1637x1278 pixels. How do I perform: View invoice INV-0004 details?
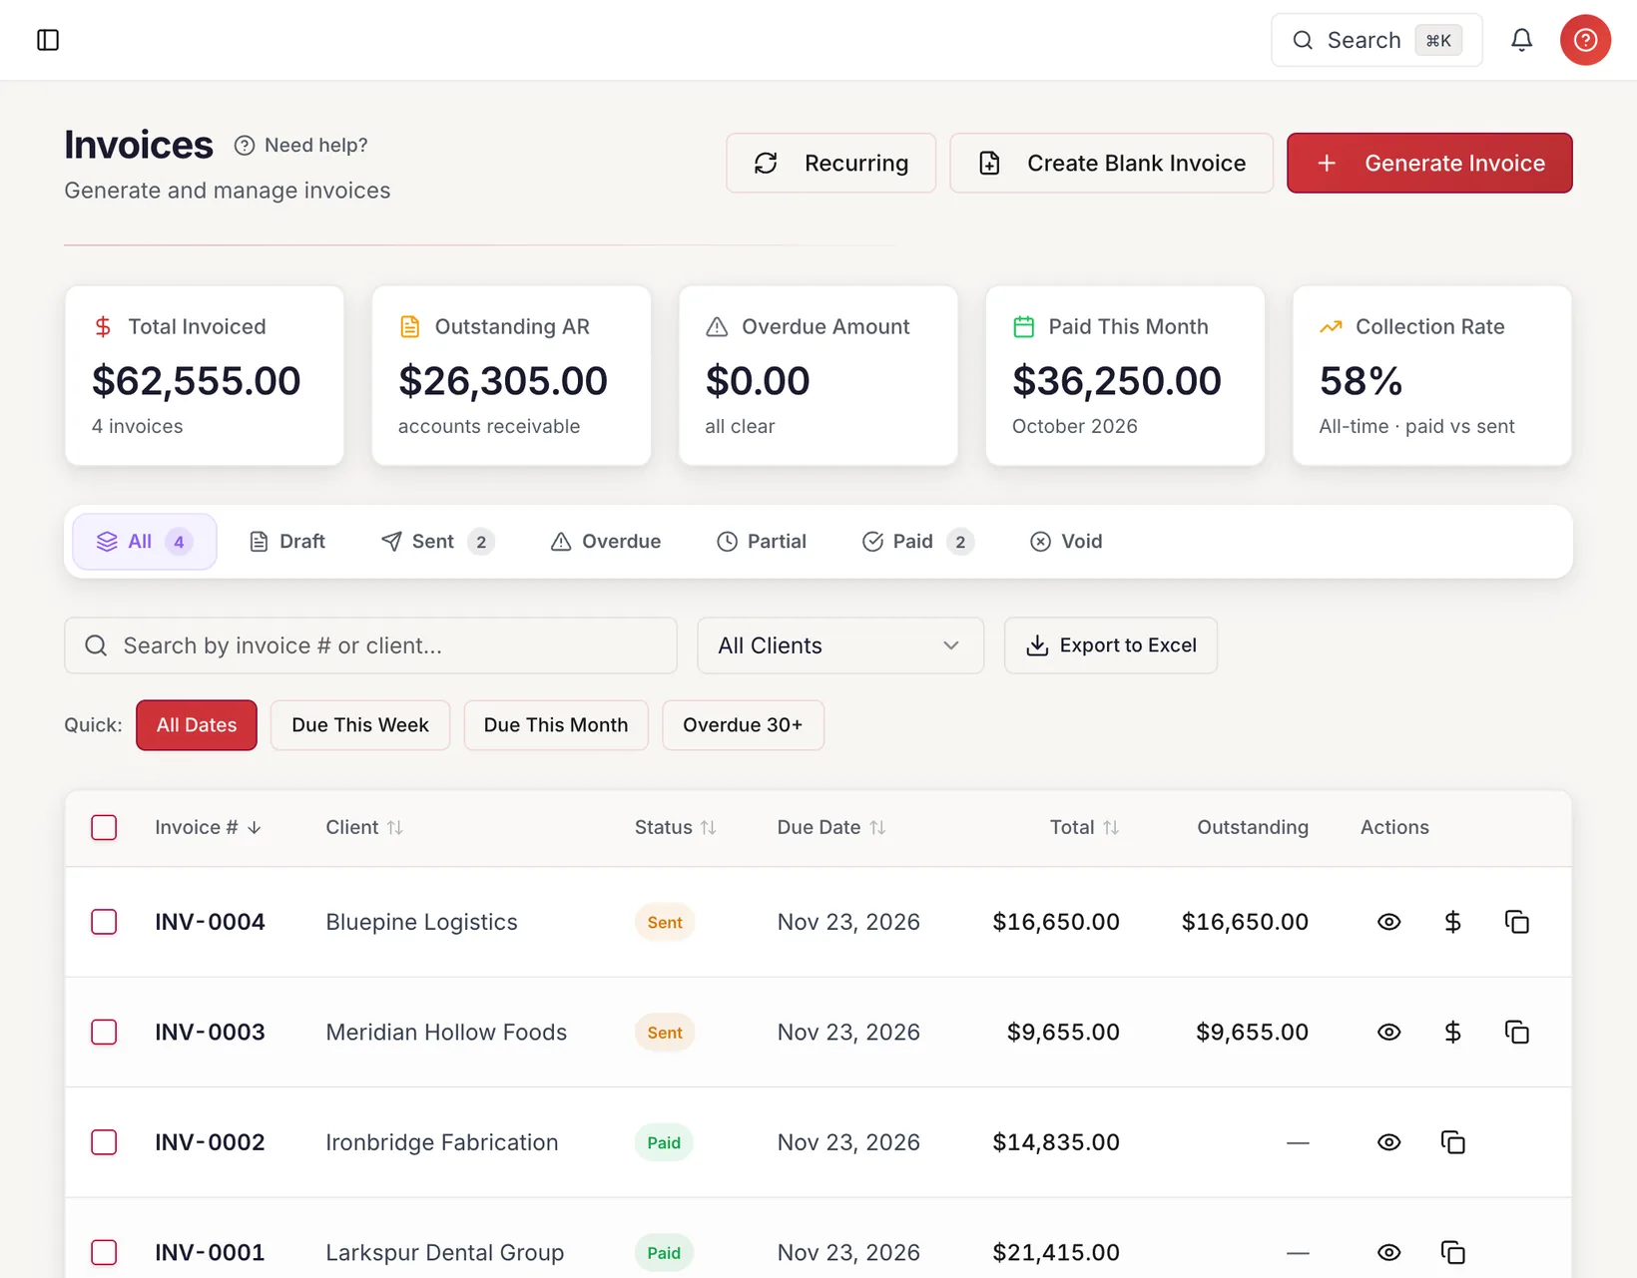point(1388,922)
